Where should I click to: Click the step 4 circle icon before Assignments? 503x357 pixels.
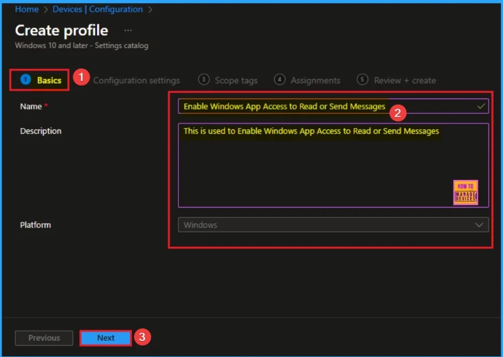click(x=279, y=80)
